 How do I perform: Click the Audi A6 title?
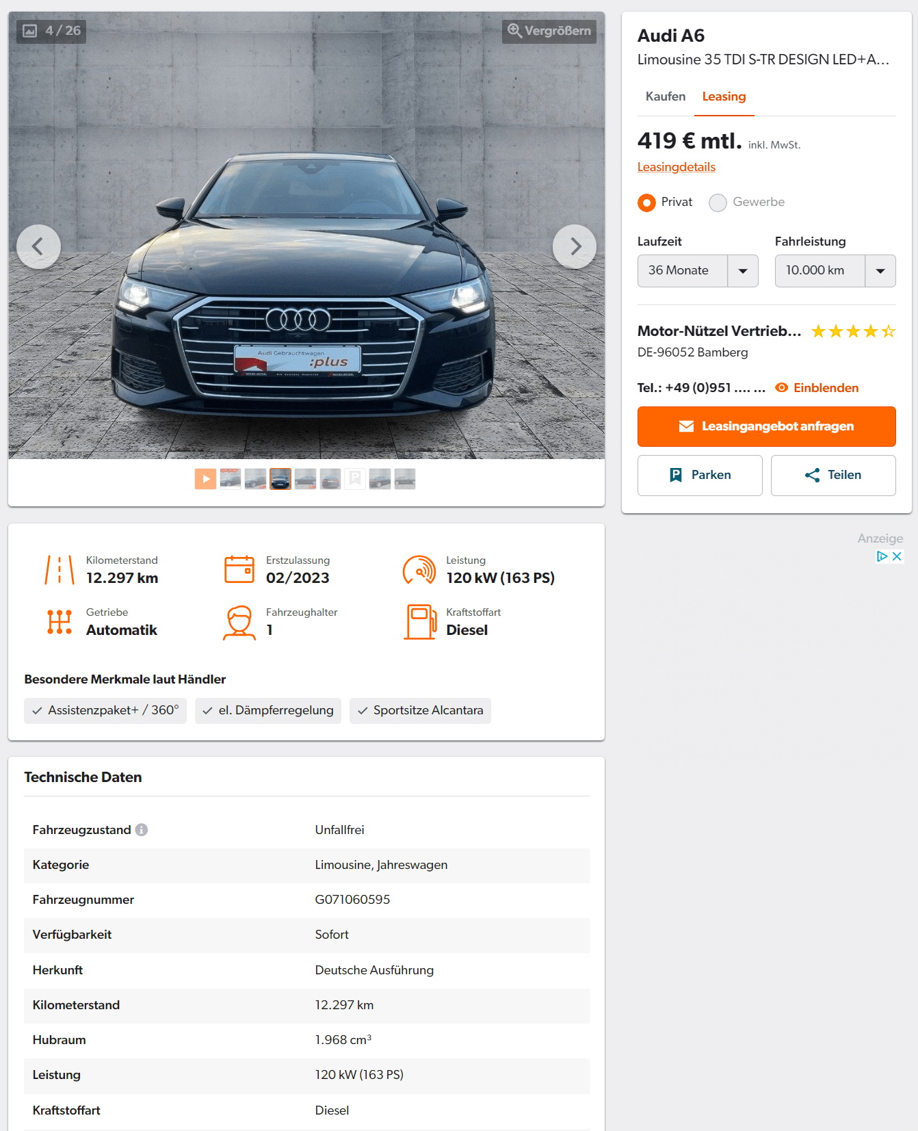671,36
